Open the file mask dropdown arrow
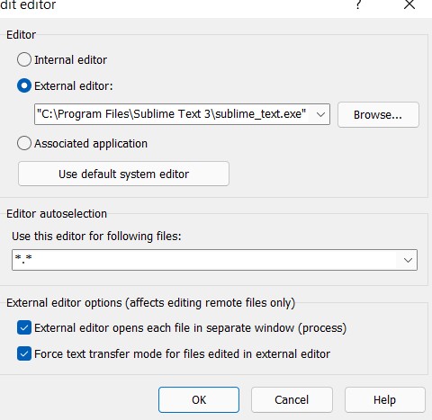The image size is (432, 420). point(408,260)
